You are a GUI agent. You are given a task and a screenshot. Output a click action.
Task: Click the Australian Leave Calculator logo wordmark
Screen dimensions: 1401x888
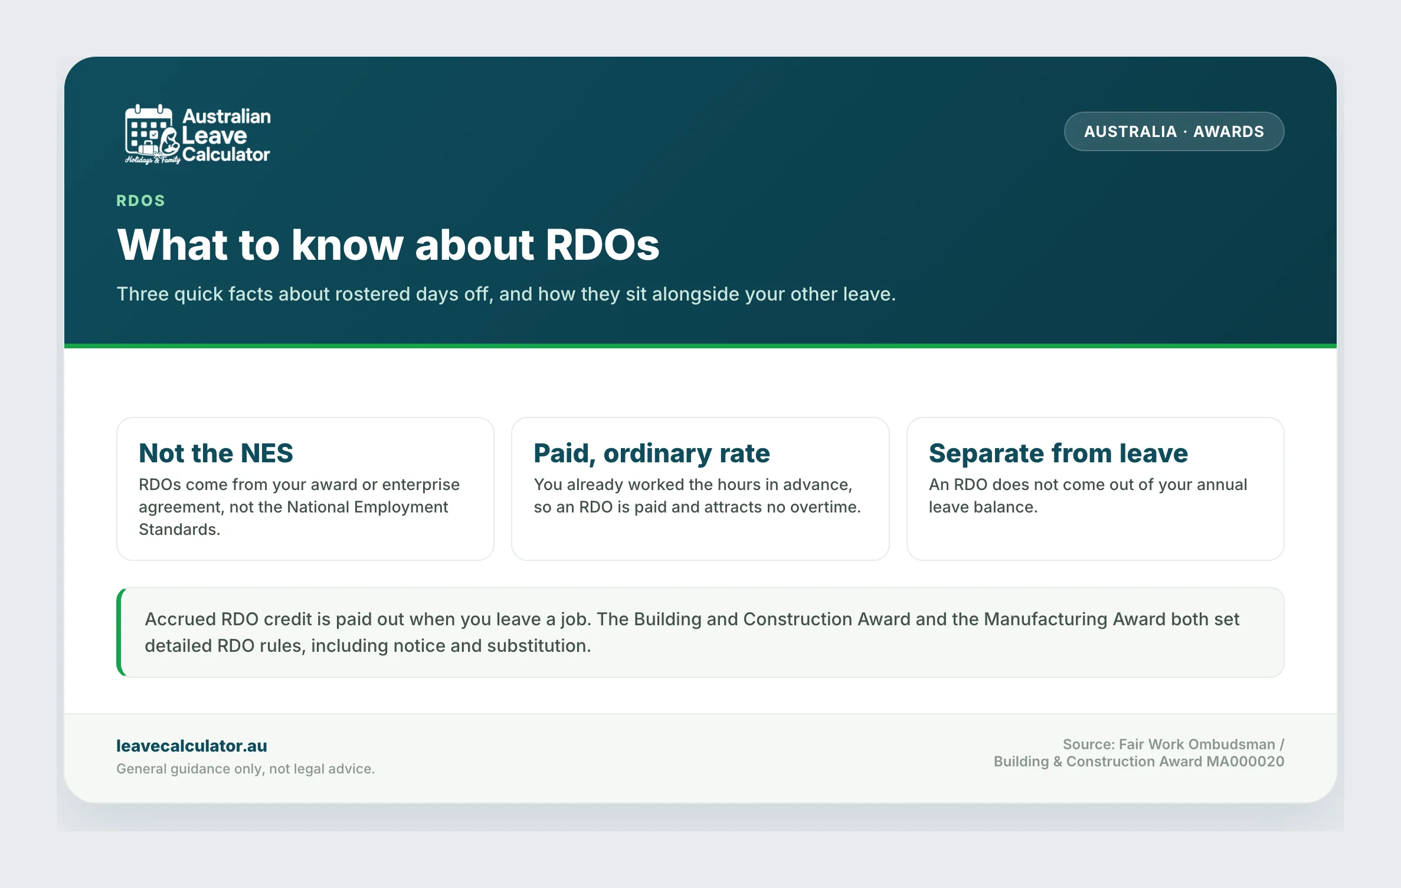pos(226,135)
